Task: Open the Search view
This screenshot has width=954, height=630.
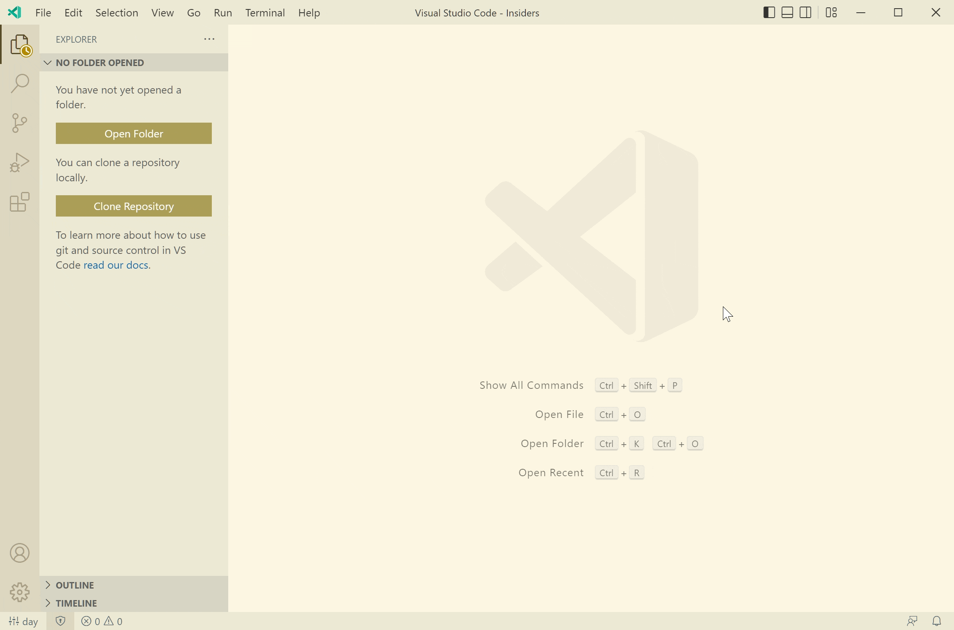Action: pyautogui.click(x=20, y=84)
